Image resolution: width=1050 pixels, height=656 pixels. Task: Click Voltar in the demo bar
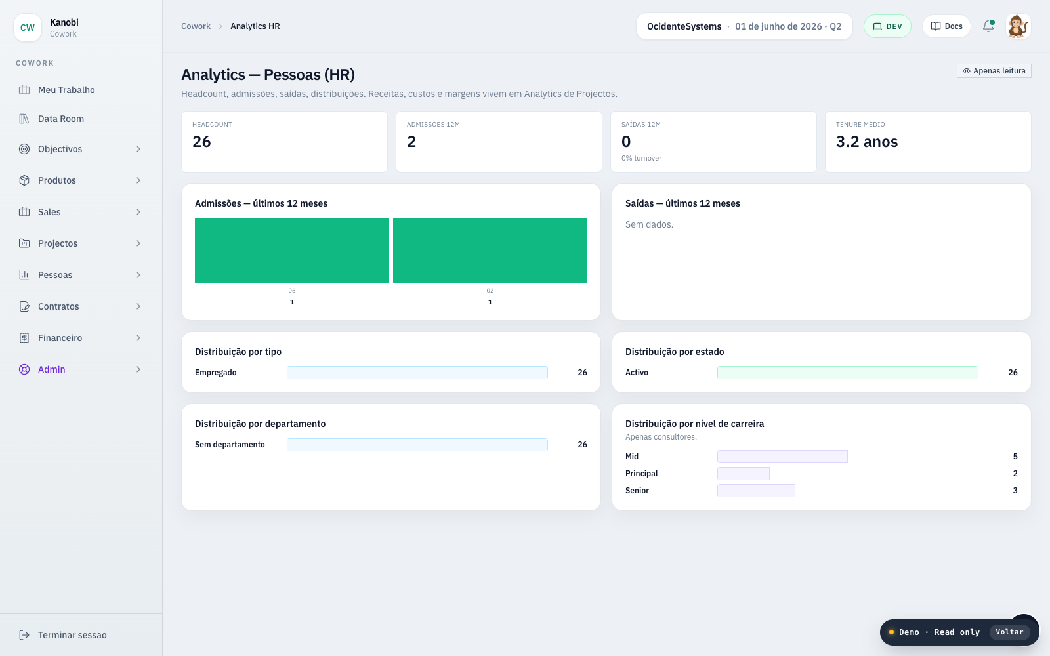pyautogui.click(x=1009, y=632)
